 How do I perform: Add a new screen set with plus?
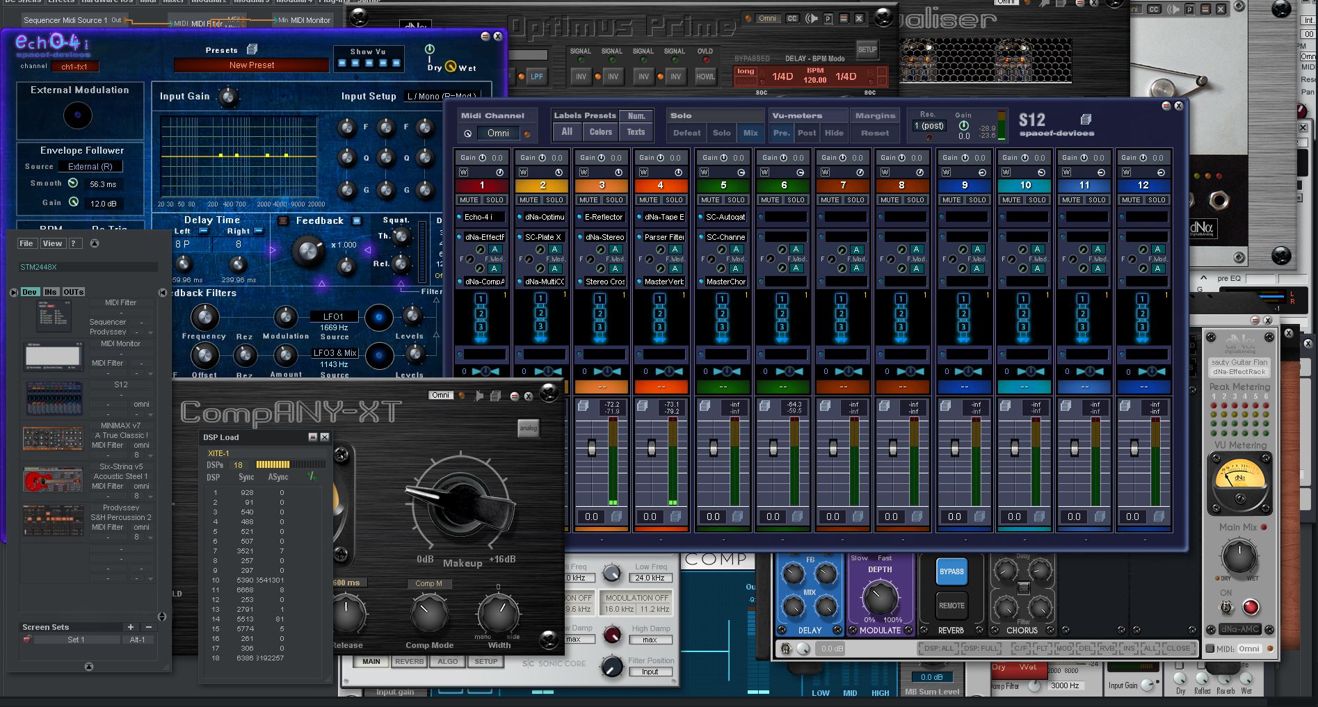(130, 627)
